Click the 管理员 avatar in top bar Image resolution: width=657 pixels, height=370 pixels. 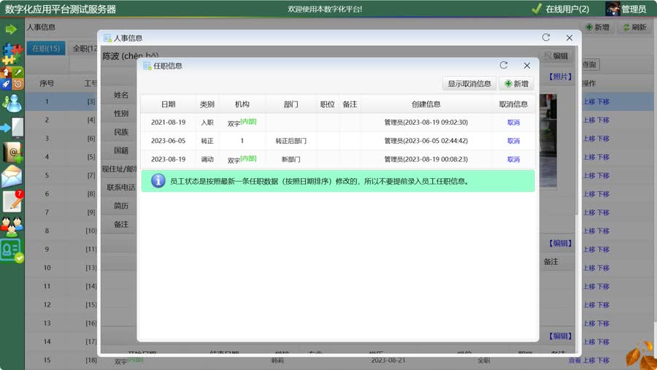point(613,9)
